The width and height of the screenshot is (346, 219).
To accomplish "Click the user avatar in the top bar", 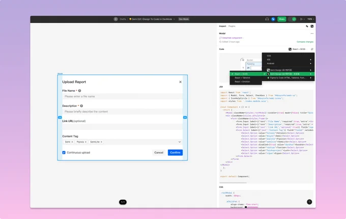I will (116, 19).
